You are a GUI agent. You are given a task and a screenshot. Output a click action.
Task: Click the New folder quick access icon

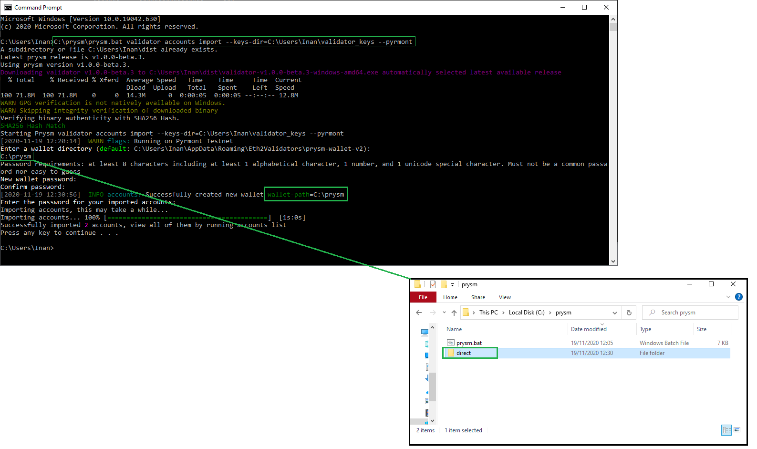pos(444,284)
